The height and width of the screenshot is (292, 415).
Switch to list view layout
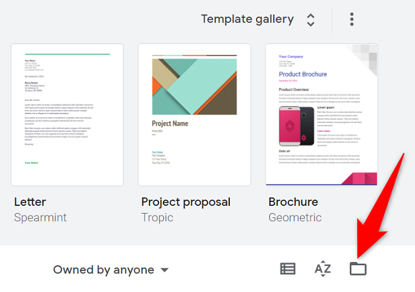pos(288,269)
